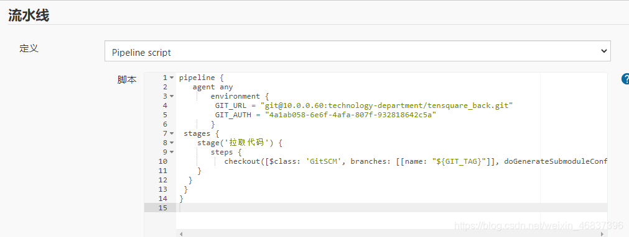The height and width of the screenshot is (237, 629).
Task: Click the GIT_URL assignment line
Action: 364,105
